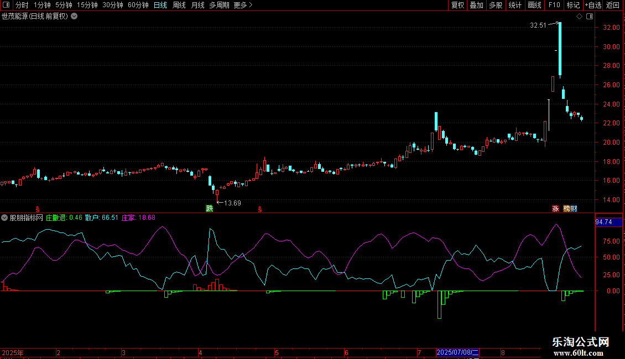
Task: Toggle the right side panel icon
Action: click(590, 17)
